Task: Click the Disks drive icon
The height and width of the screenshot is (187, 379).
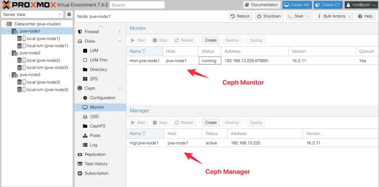Action: point(80,41)
